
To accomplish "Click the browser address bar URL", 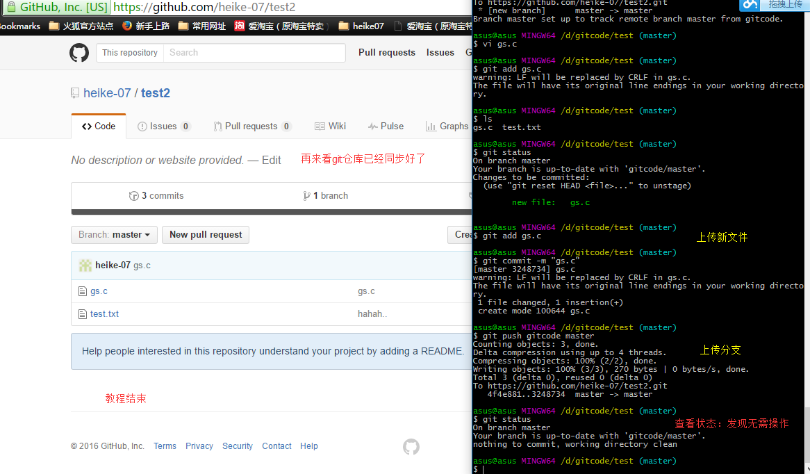I will (x=204, y=7).
